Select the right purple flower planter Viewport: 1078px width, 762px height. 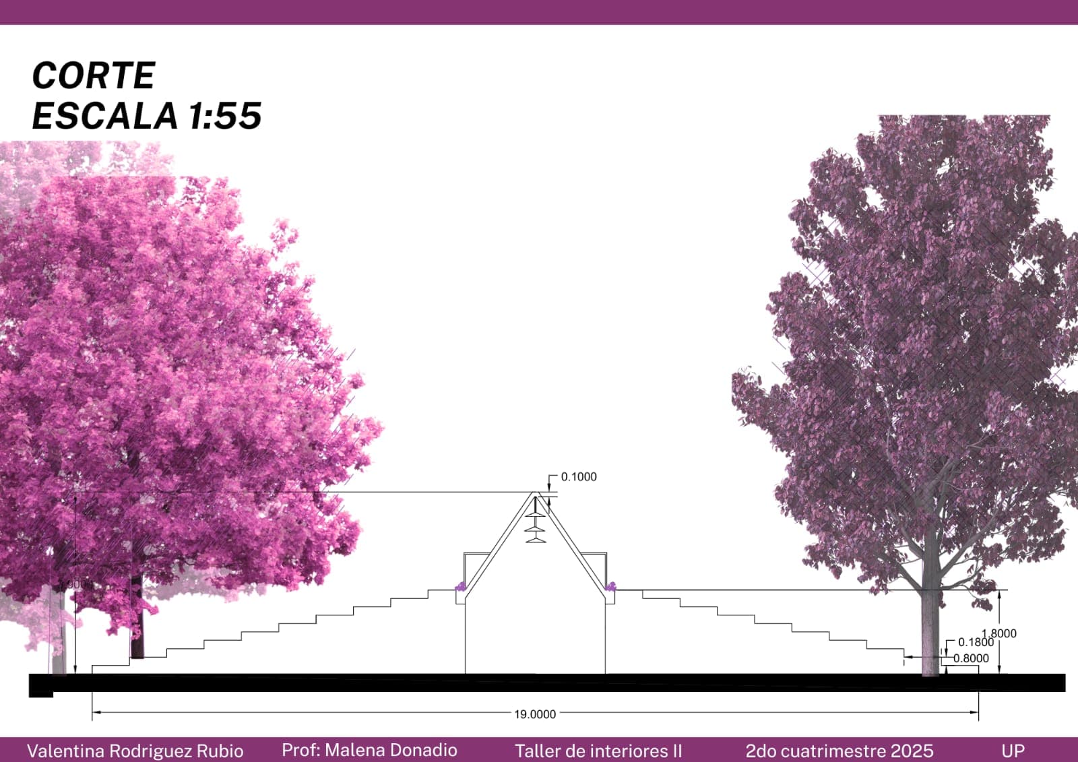(x=610, y=587)
